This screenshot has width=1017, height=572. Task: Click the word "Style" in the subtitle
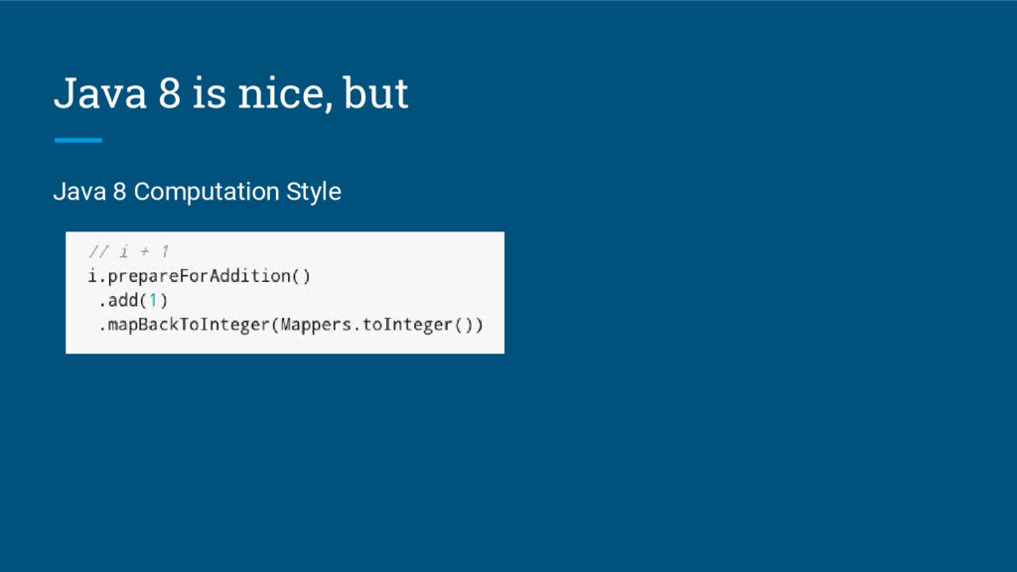pos(314,192)
